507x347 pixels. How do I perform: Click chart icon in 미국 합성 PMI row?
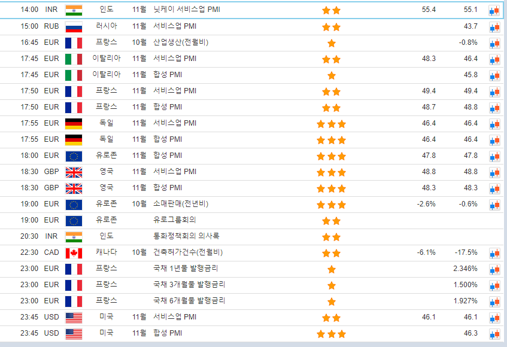(494, 333)
